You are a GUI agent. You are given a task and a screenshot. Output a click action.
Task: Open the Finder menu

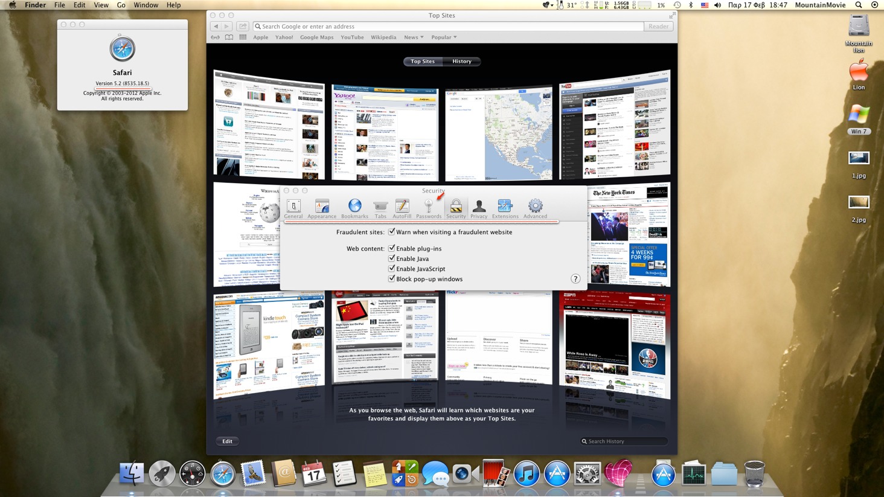pos(35,5)
